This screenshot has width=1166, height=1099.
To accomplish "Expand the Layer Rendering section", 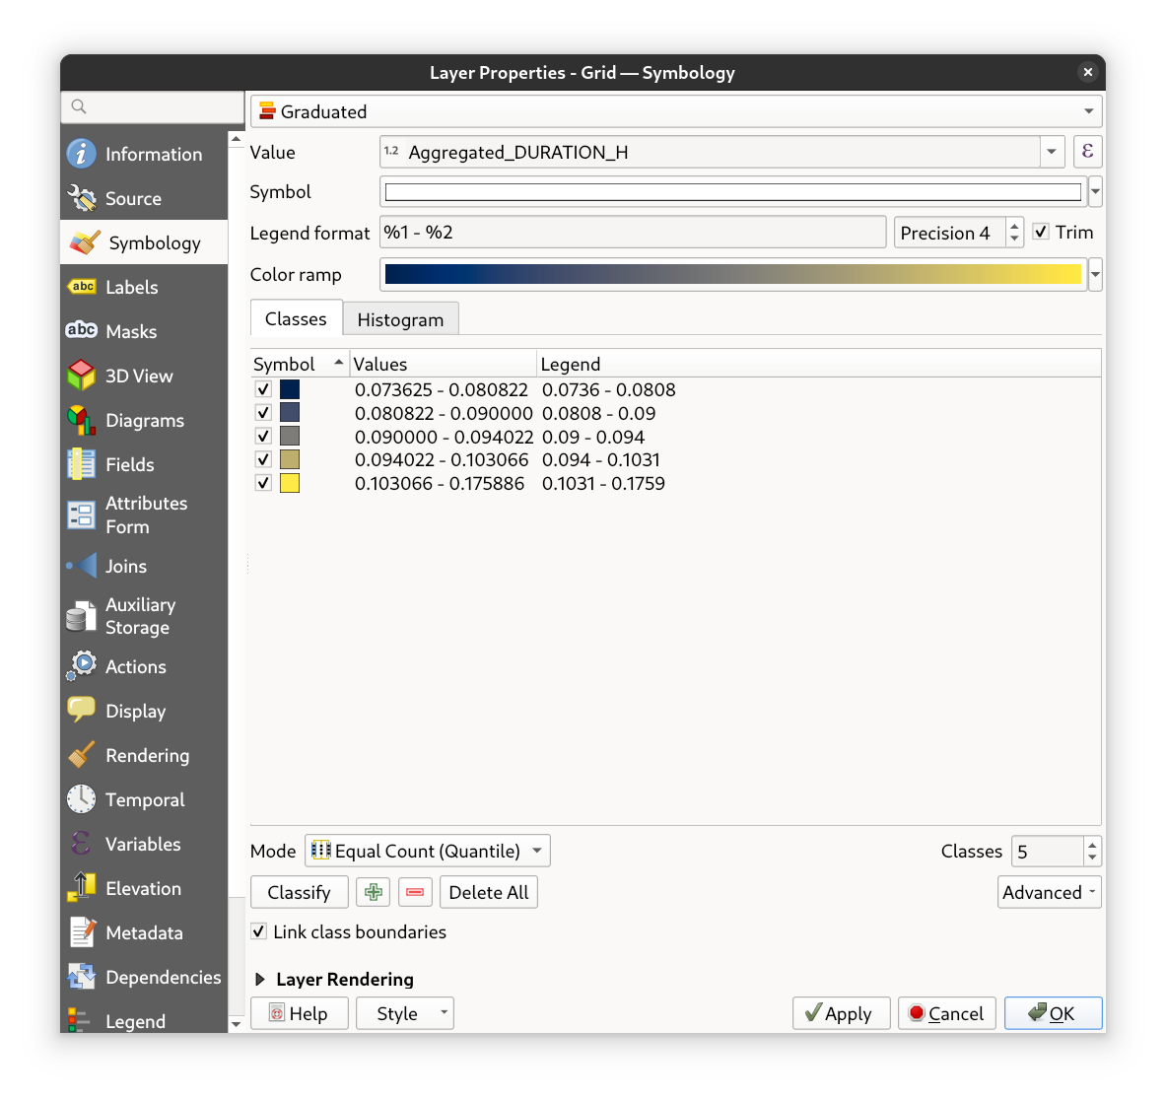I will (x=261, y=979).
